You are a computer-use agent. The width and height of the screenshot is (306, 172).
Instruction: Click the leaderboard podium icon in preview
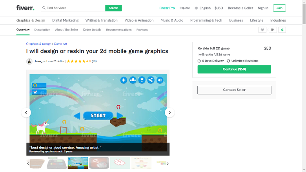(x=133, y=80)
